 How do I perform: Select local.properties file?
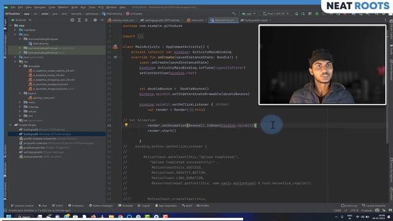[41, 157]
